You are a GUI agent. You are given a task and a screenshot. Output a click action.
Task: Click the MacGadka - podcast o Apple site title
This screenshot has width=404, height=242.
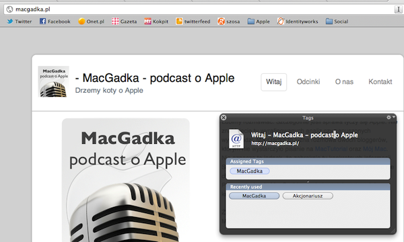point(155,78)
